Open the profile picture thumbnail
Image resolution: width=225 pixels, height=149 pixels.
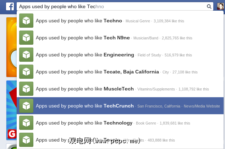coord(220,6)
